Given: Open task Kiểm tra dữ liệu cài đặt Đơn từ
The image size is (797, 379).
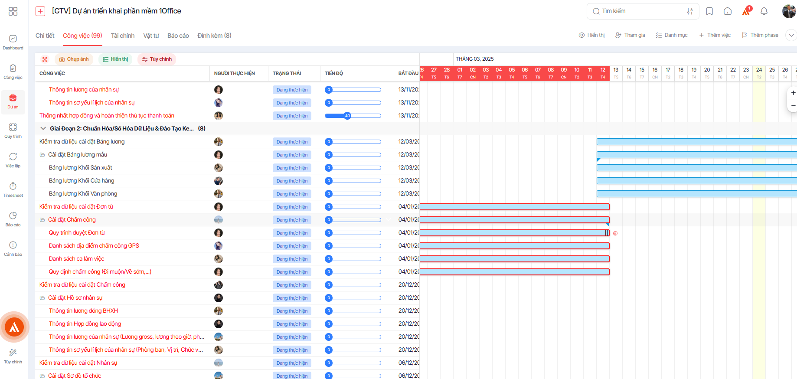Looking at the screenshot, I should [76, 207].
